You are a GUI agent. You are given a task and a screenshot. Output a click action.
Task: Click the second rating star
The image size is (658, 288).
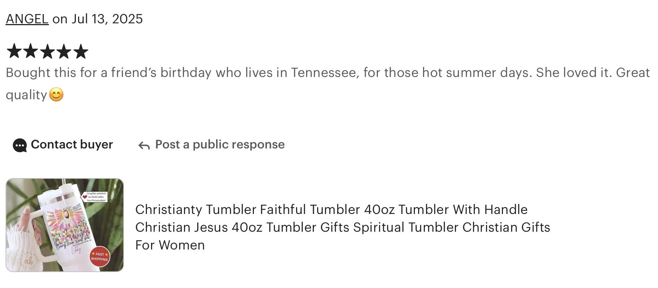tap(31, 51)
